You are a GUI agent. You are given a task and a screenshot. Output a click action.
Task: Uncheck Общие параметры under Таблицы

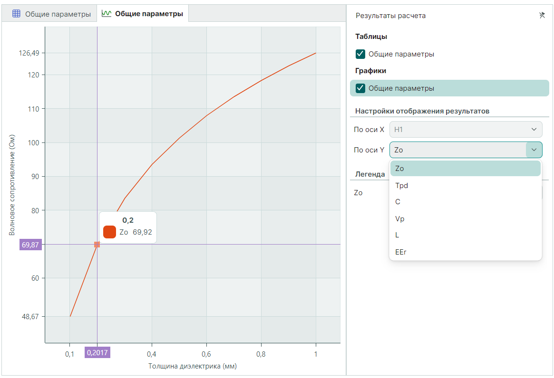coord(360,54)
